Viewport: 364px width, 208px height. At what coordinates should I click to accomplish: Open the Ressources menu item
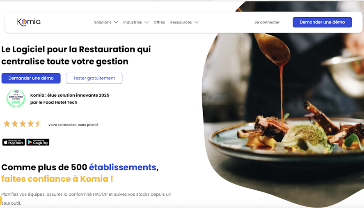pos(181,22)
